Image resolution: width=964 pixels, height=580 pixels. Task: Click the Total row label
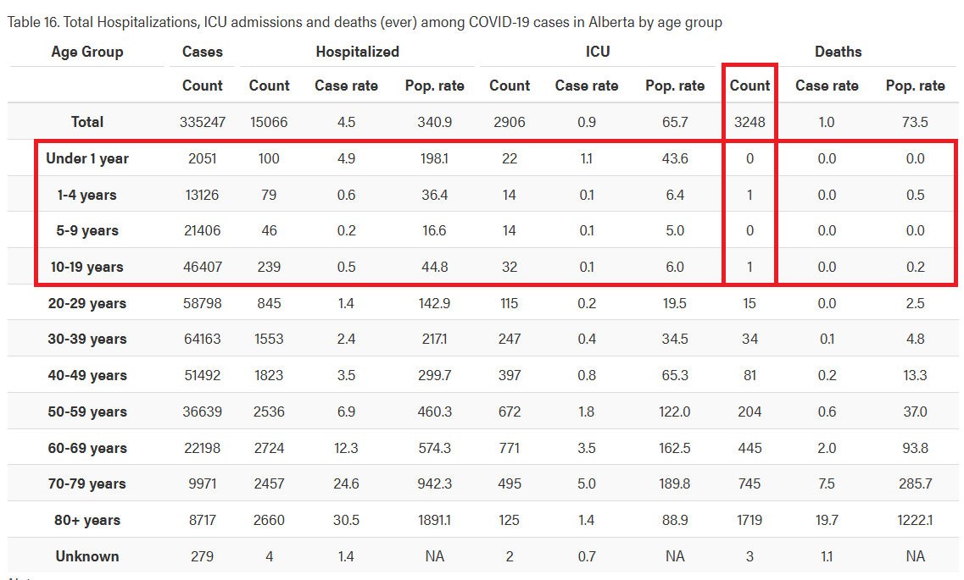click(x=87, y=122)
